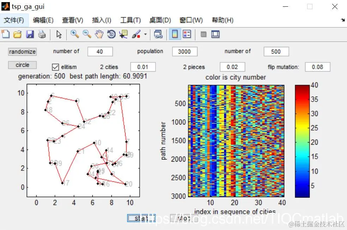Click the circle button

coord(22,65)
